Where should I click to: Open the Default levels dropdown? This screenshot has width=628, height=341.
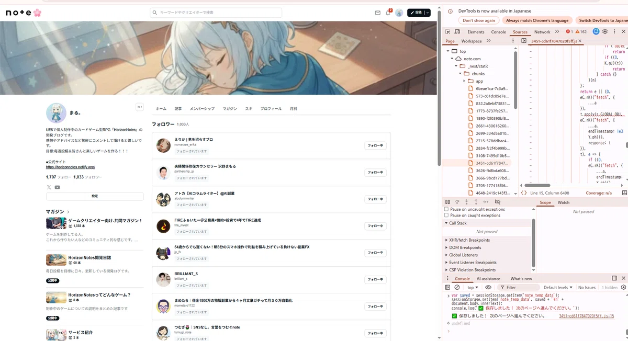coord(558,287)
